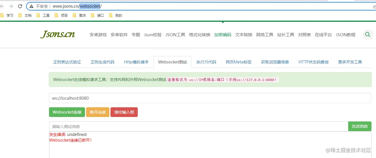Focus the address bar URL
Viewport: 376px width, 158px height.
click(x=77, y=6)
